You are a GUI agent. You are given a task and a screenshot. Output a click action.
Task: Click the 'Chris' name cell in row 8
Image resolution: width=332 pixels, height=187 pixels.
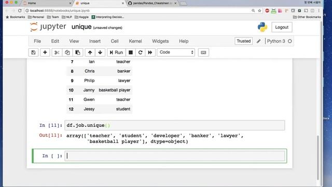coord(90,71)
